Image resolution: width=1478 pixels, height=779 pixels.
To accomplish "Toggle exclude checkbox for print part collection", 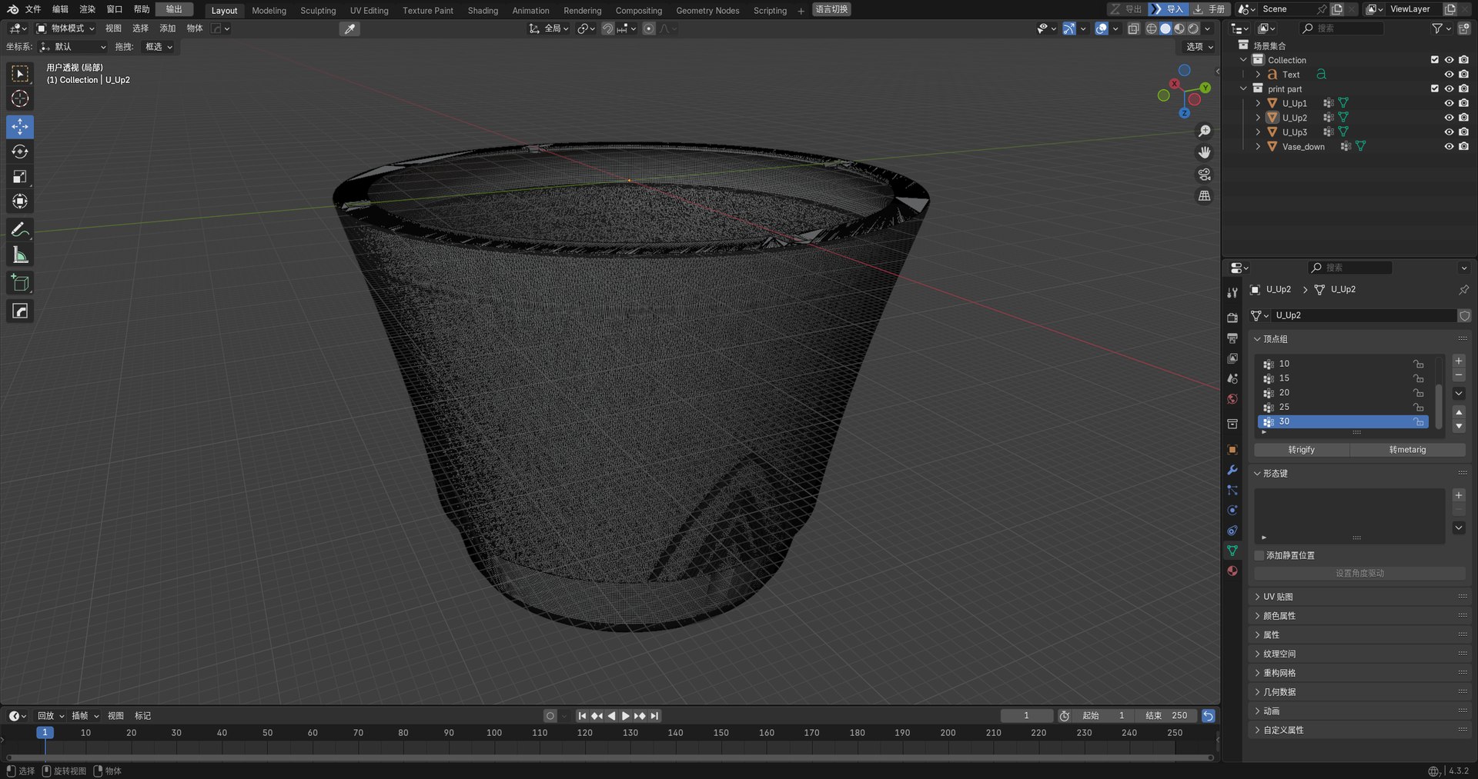I will (1435, 89).
